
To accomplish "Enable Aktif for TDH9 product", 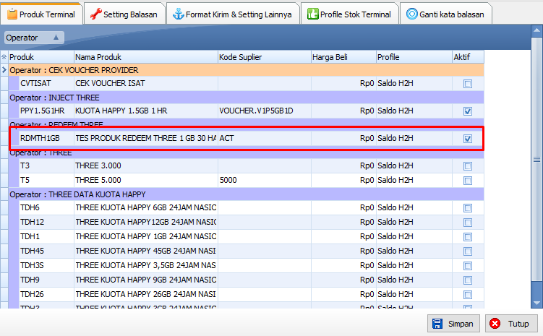I will tap(468, 280).
